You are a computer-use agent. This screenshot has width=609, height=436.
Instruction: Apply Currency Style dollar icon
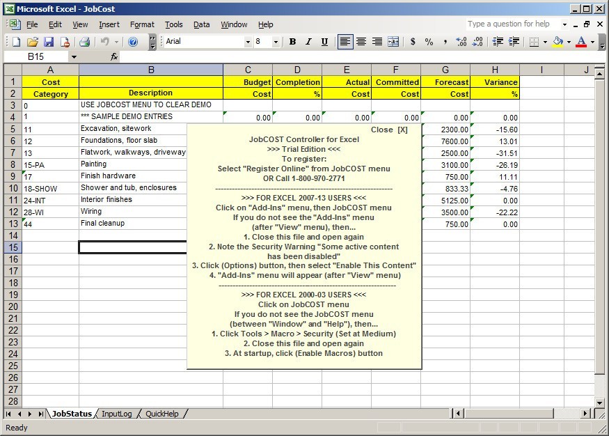coord(413,42)
